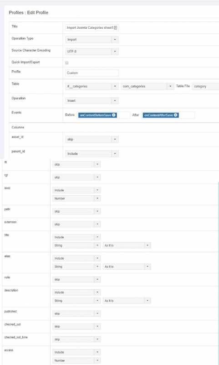Toggle the Quick Import/Export checkbox
Viewport: 219px width, 365px height.
(x=67, y=63)
